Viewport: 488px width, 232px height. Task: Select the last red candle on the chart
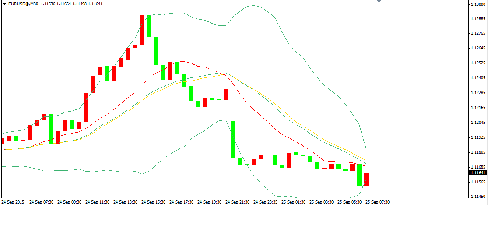(x=366, y=179)
